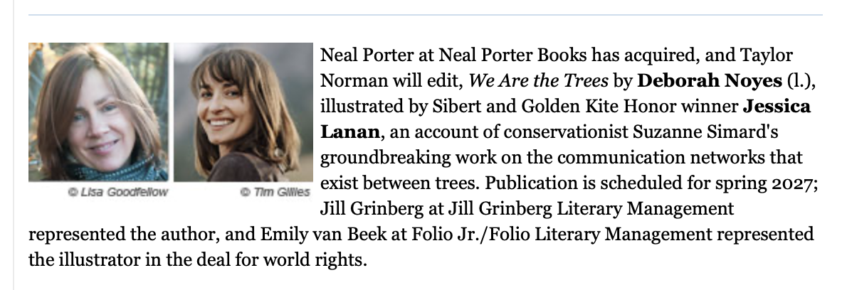Select the Tim Gillies photo credit

pyautogui.click(x=275, y=192)
